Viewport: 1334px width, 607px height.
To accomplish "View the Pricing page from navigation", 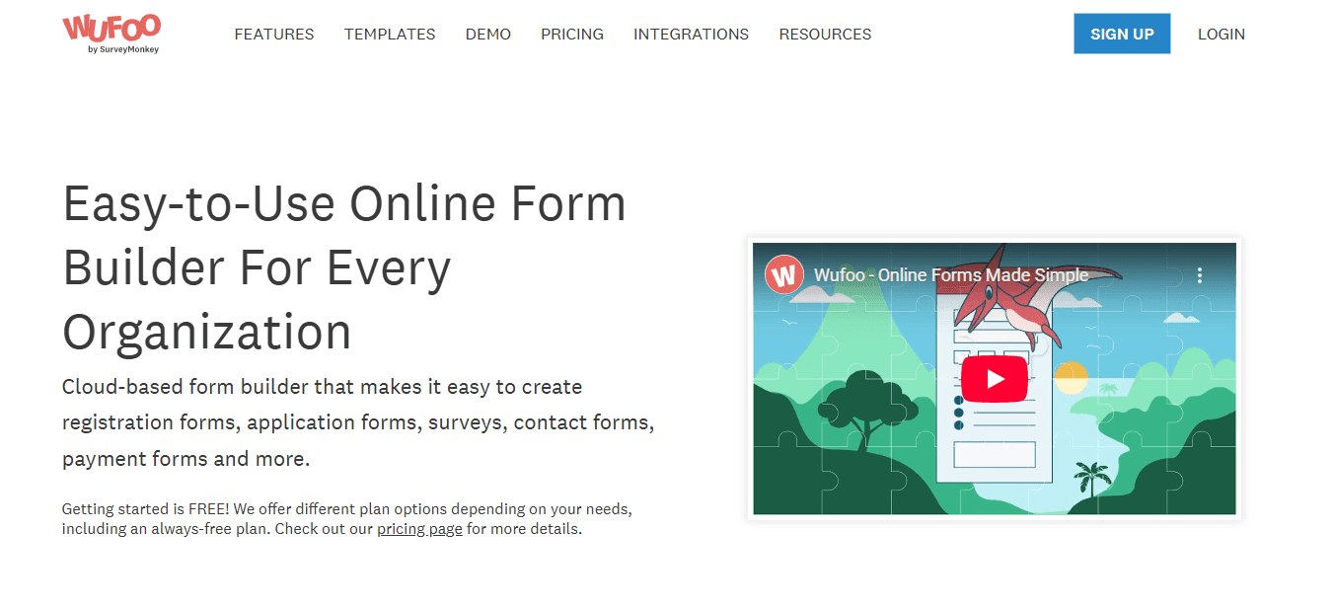I will [x=572, y=34].
